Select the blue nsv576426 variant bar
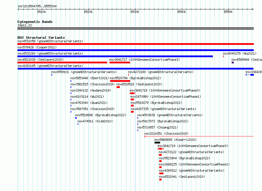This screenshot has width=262, height=191. 135,50
